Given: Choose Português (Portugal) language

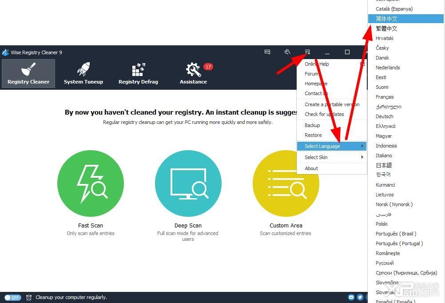Looking at the screenshot, I should [x=406, y=243].
